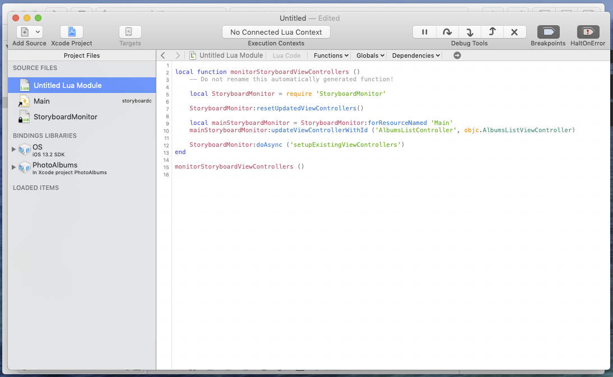Select the StoryboardMonitor source file

tap(82, 117)
